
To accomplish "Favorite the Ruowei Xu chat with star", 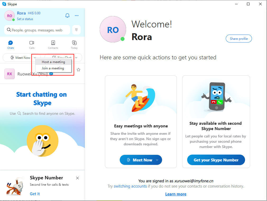I will coord(79,70).
